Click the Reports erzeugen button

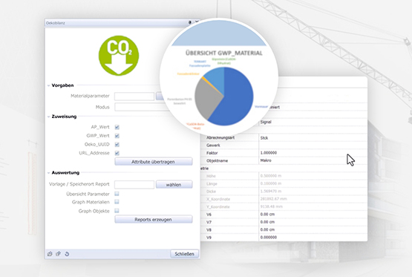coord(154,219)
